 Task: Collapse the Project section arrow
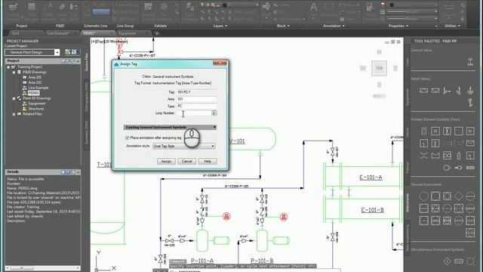pyautogui.click(x=78, y=61)
